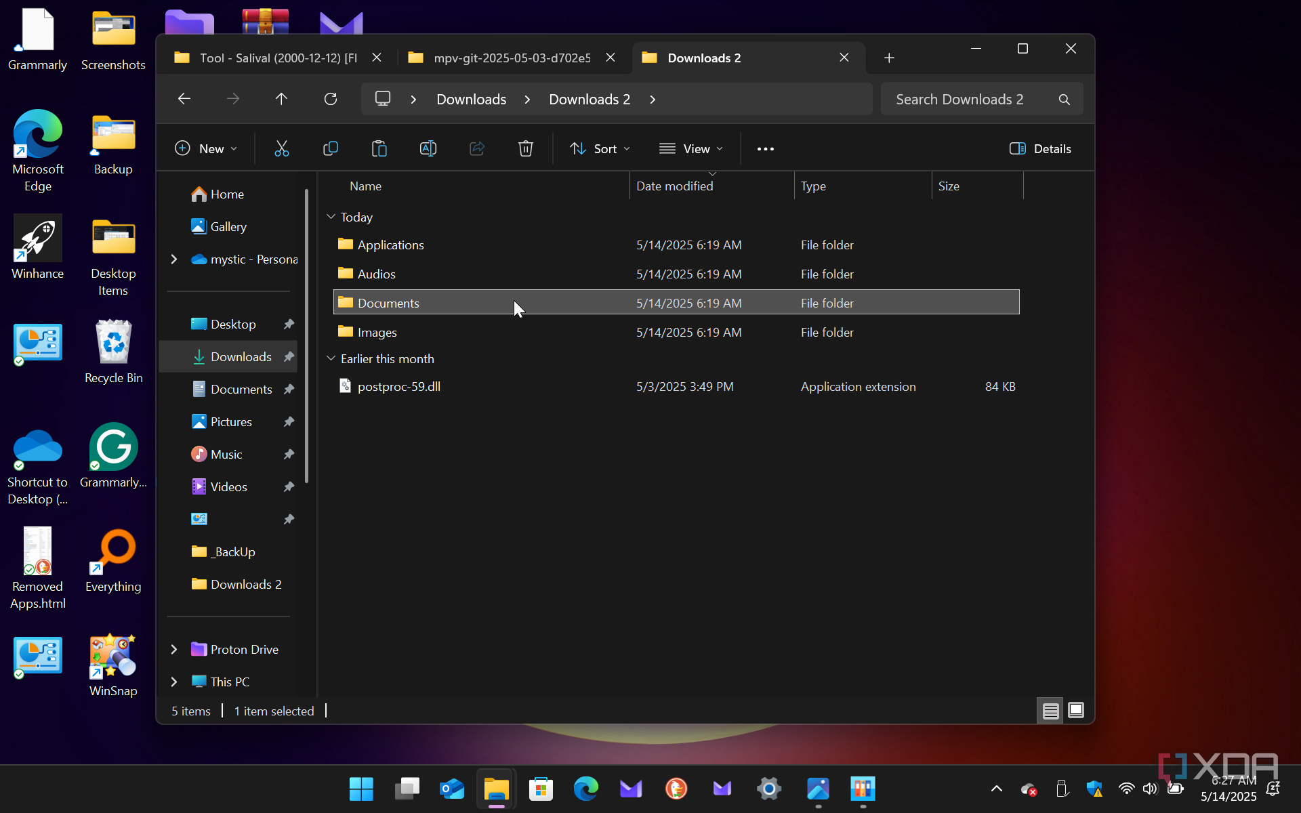1301x813 pixels.
Task: Collapse the Today group
Action: coord(331,217)
